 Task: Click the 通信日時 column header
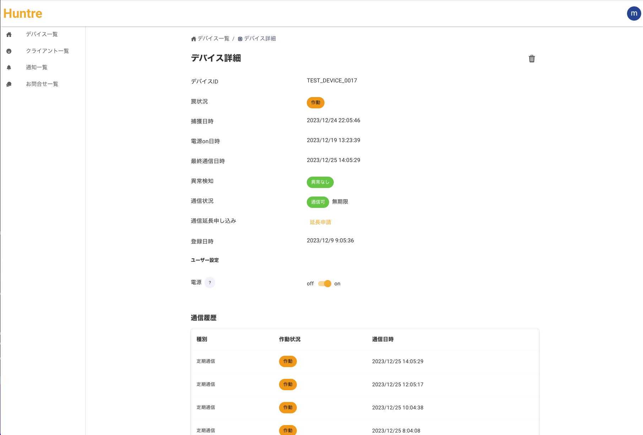[383, 339]
